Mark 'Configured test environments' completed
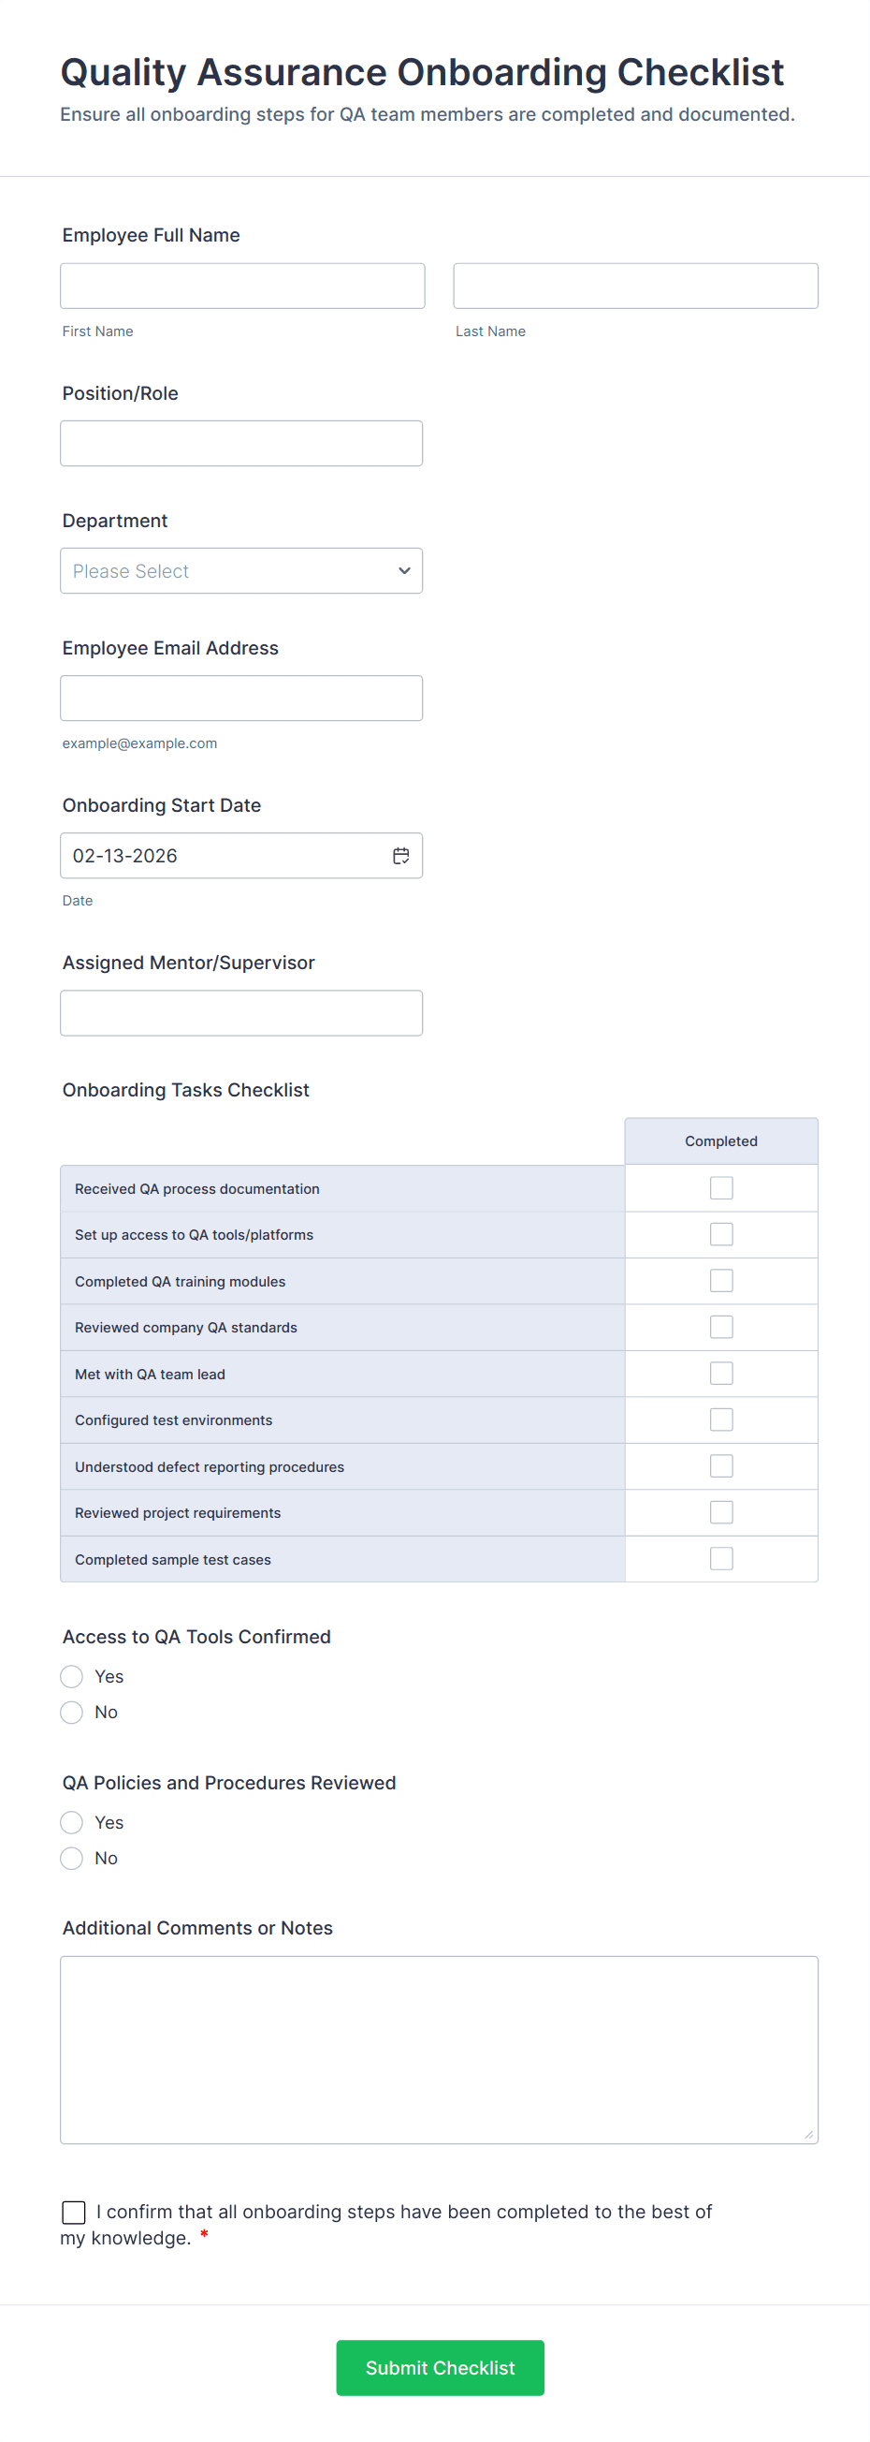 pyautogui.click(x=721, y=1420)
